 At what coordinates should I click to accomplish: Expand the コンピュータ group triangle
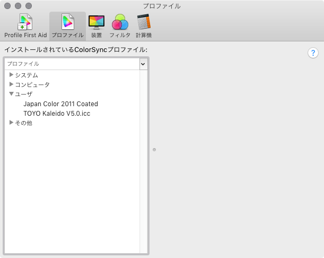point(11,84)
